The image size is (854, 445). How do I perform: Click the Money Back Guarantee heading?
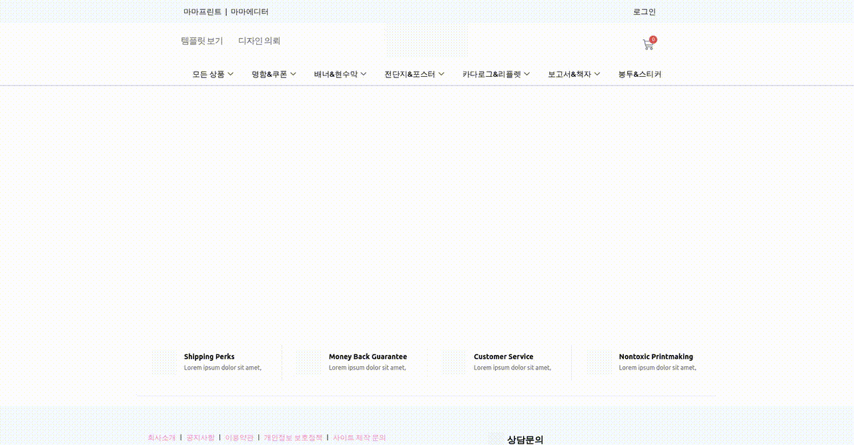coord(368,356)
